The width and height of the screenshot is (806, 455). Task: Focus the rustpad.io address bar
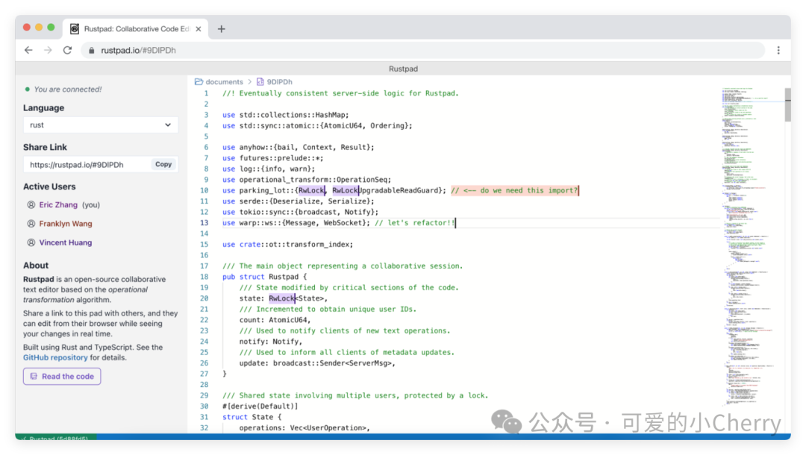tap(422, 50)
